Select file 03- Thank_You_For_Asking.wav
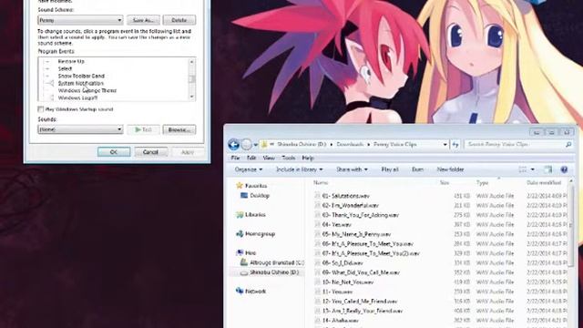This screenshot has height=328, width=583. click(361, 215)
